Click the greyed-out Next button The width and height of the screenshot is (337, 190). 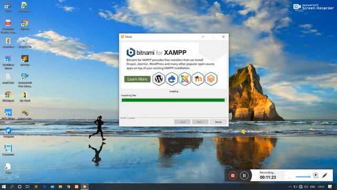click(x=200, y=122)
